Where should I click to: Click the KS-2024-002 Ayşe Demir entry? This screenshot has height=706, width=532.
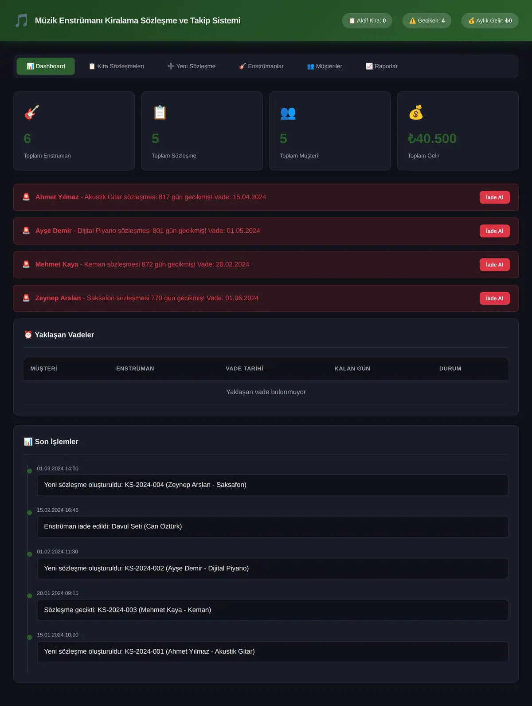[272, 569]
